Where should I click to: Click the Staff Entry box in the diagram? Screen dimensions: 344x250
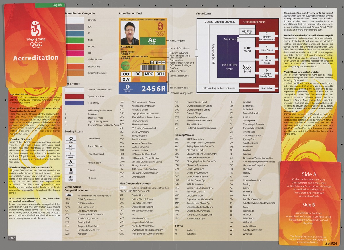point(267,88)
